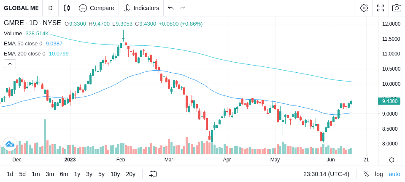Undo the last chart action

click(170, 8)
